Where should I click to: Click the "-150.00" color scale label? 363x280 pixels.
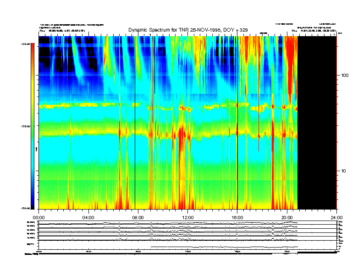[25, 208]
